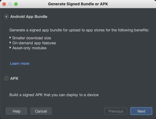Click Smaller download size benefit text

[x=32, y=38]
